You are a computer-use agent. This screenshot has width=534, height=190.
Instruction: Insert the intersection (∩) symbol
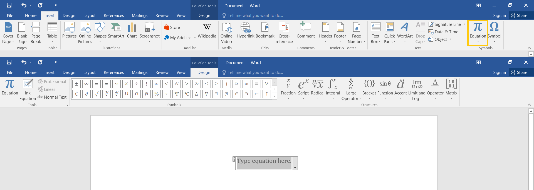click(137, 94)
